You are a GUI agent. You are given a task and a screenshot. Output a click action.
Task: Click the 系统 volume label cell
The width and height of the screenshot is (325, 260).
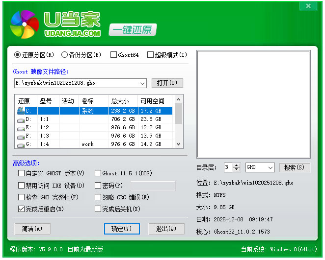[x=94, y=111]
